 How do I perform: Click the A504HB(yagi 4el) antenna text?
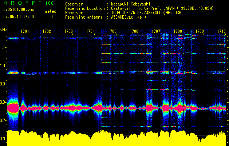click(129, 17)
